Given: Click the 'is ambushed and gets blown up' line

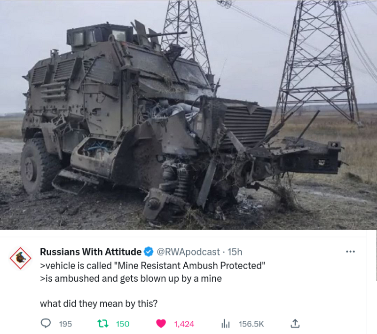Looking at the screenshot, I should 131,278.
